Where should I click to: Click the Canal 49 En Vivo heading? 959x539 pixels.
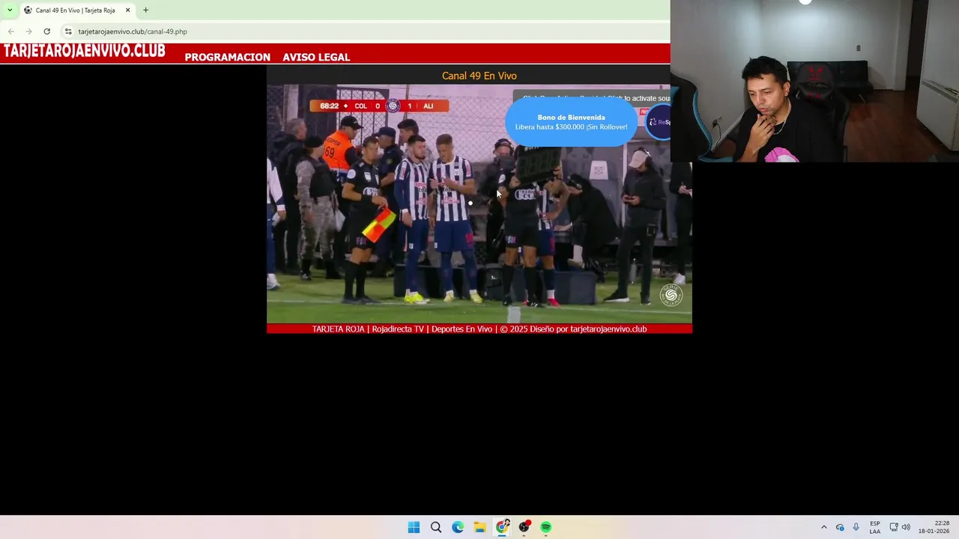tap(479, 76)
